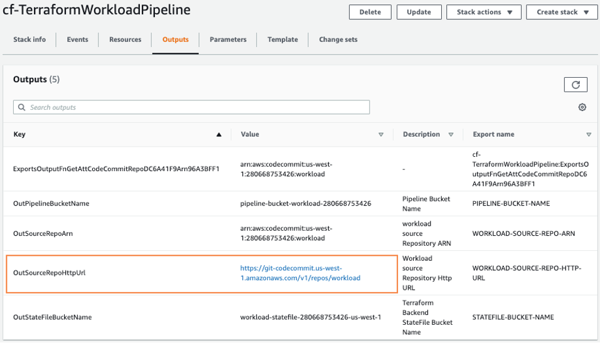The image size is (600, 343).
Task: Open the git-codecommit workload repo URL link
Action: tap(301, 273)
